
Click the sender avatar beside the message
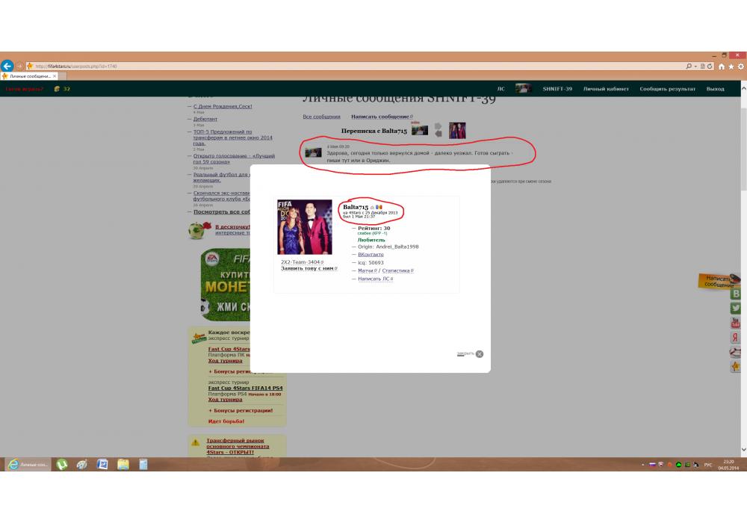click(314, 152)
